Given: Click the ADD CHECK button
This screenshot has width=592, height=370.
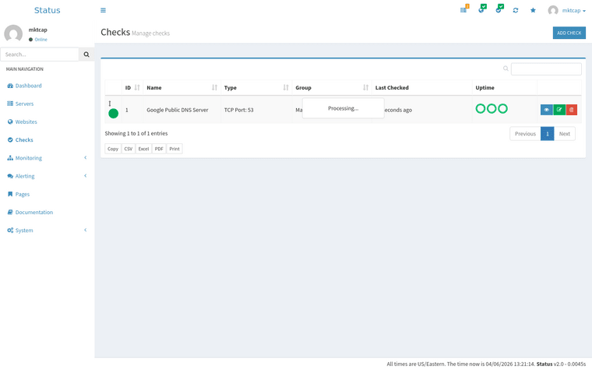Looking at the screenshot, I should coord(569,33).
